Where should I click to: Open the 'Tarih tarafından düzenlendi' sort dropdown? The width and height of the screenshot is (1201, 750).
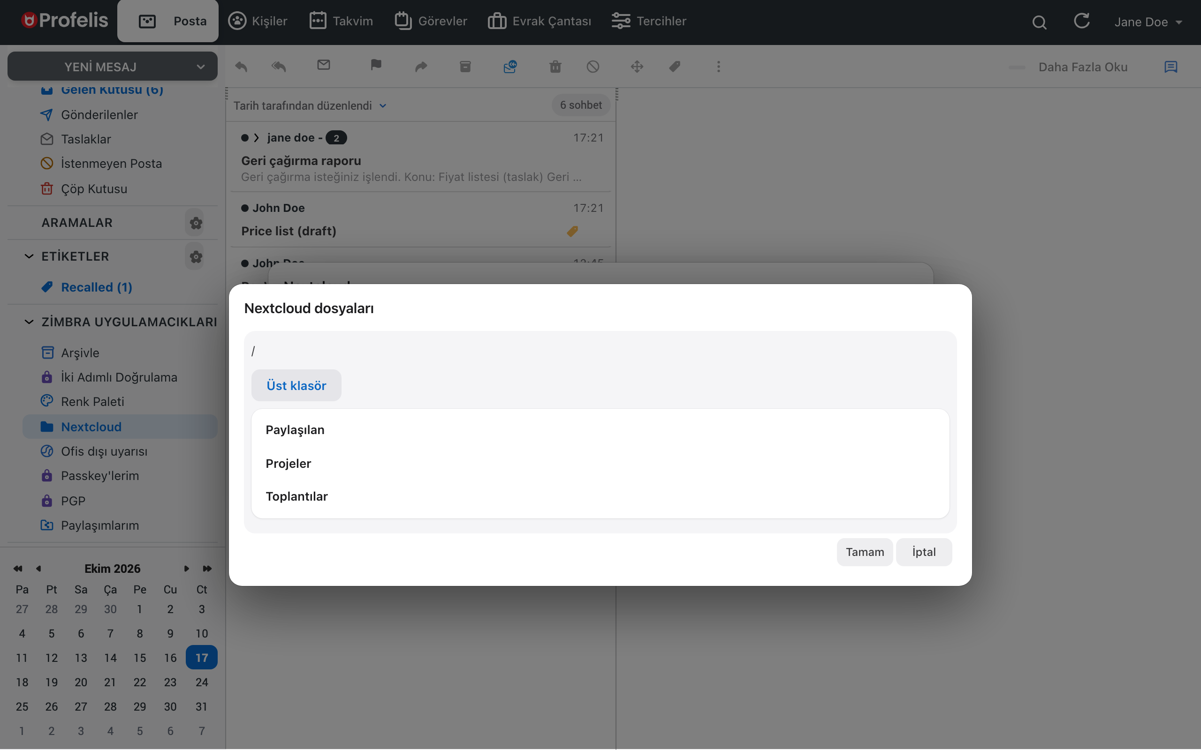point(310,105)
